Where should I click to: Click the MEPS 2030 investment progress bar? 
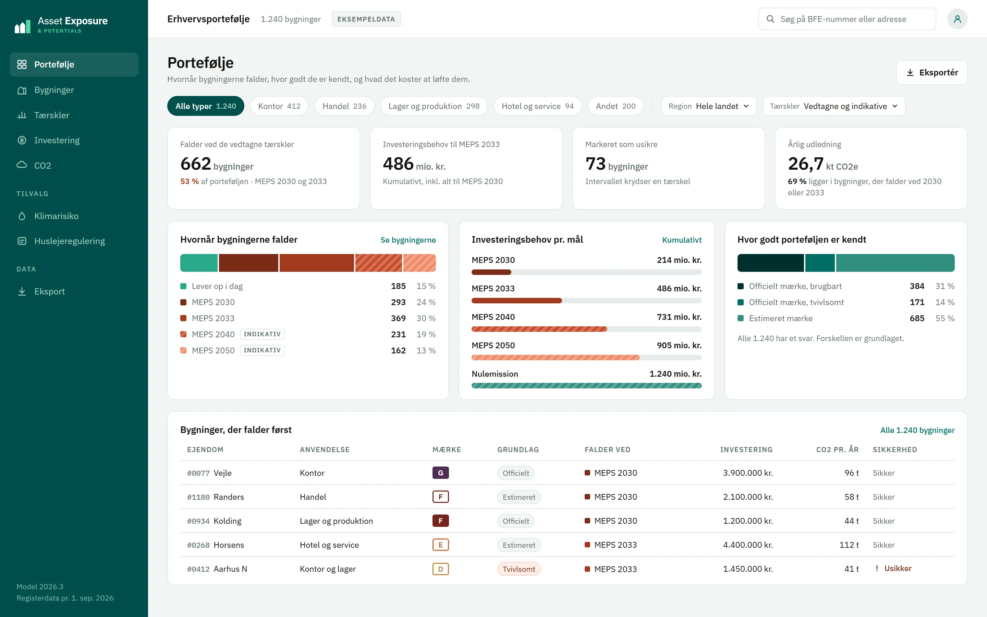586,272
